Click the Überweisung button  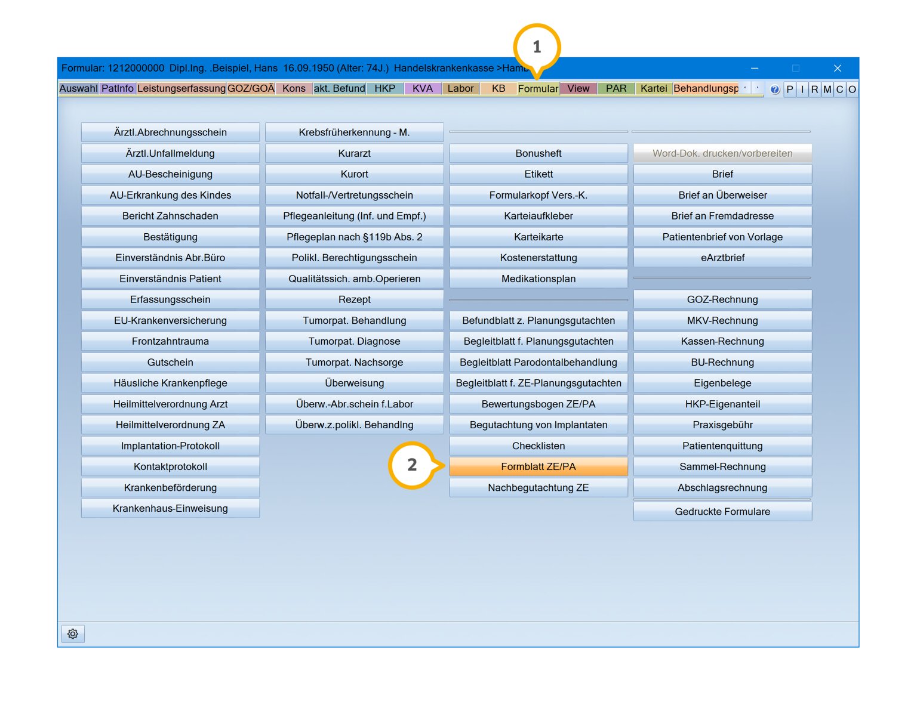coord(355,383)
